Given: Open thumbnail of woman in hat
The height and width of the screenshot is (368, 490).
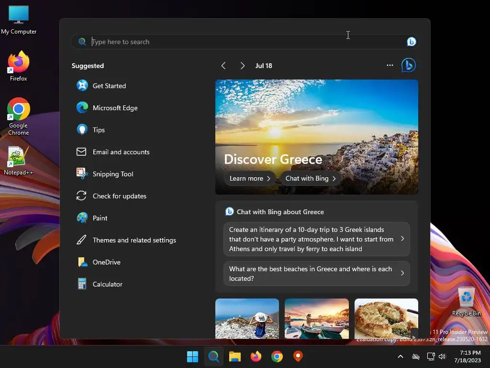Looking at the screenshot, I should pos(247,319).
